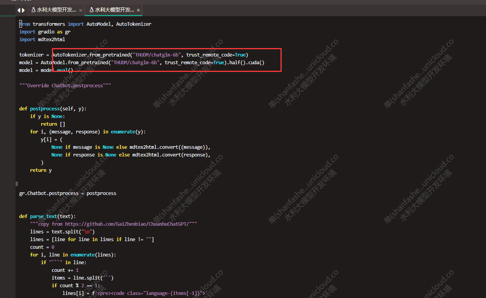Click the 'count = 0' line
The image size is (486, 298).
tap(42, 247)
